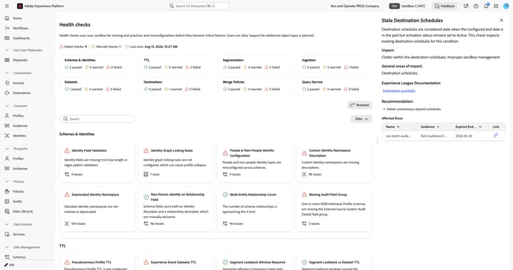Open Prospects Profiles in the sidebar
The height and width of the screenshot is (270, 513).
[x=18, y=159]
